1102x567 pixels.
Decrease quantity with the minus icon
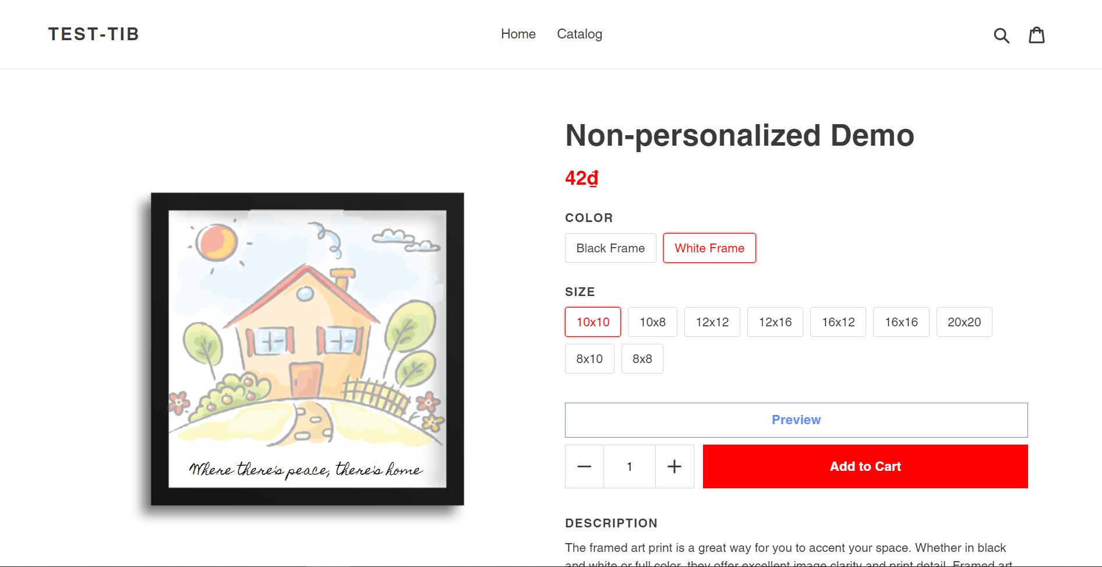pyautogui.click(x=584, y=466)
